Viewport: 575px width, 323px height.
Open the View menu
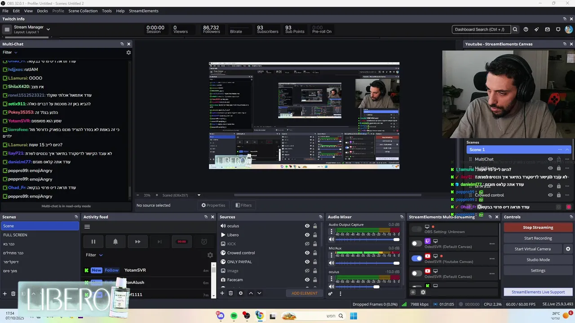click(28, 11)
